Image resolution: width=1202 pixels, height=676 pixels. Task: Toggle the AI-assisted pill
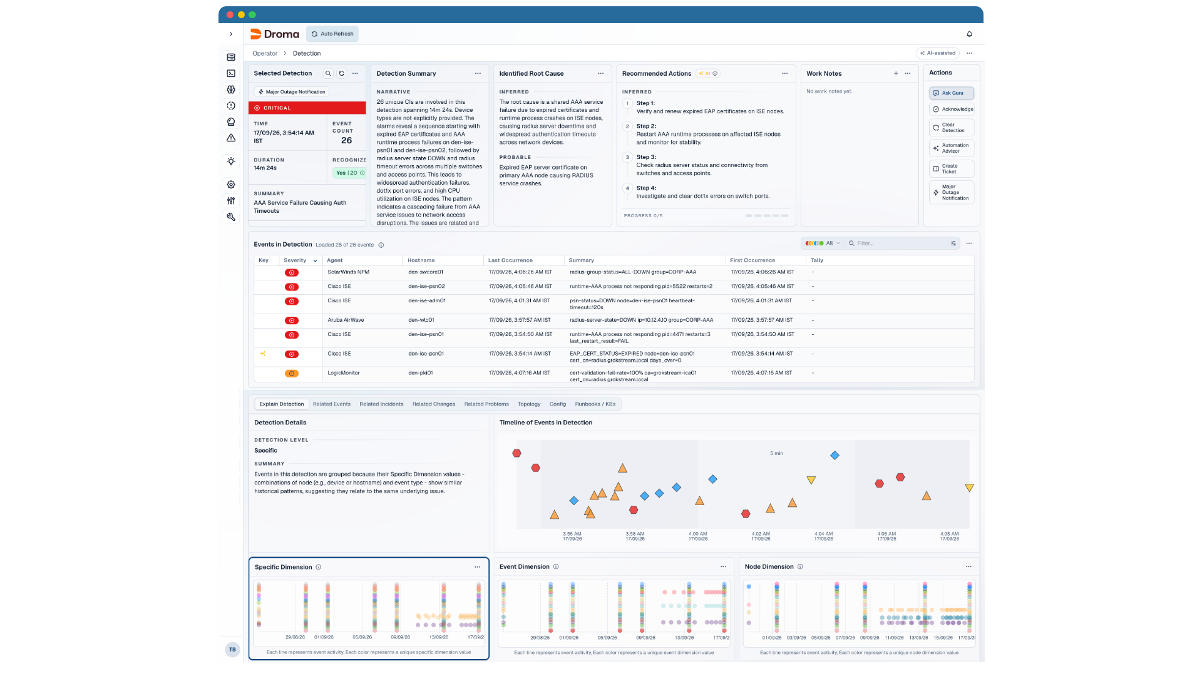pyautogui.click(x=938, y=53)
